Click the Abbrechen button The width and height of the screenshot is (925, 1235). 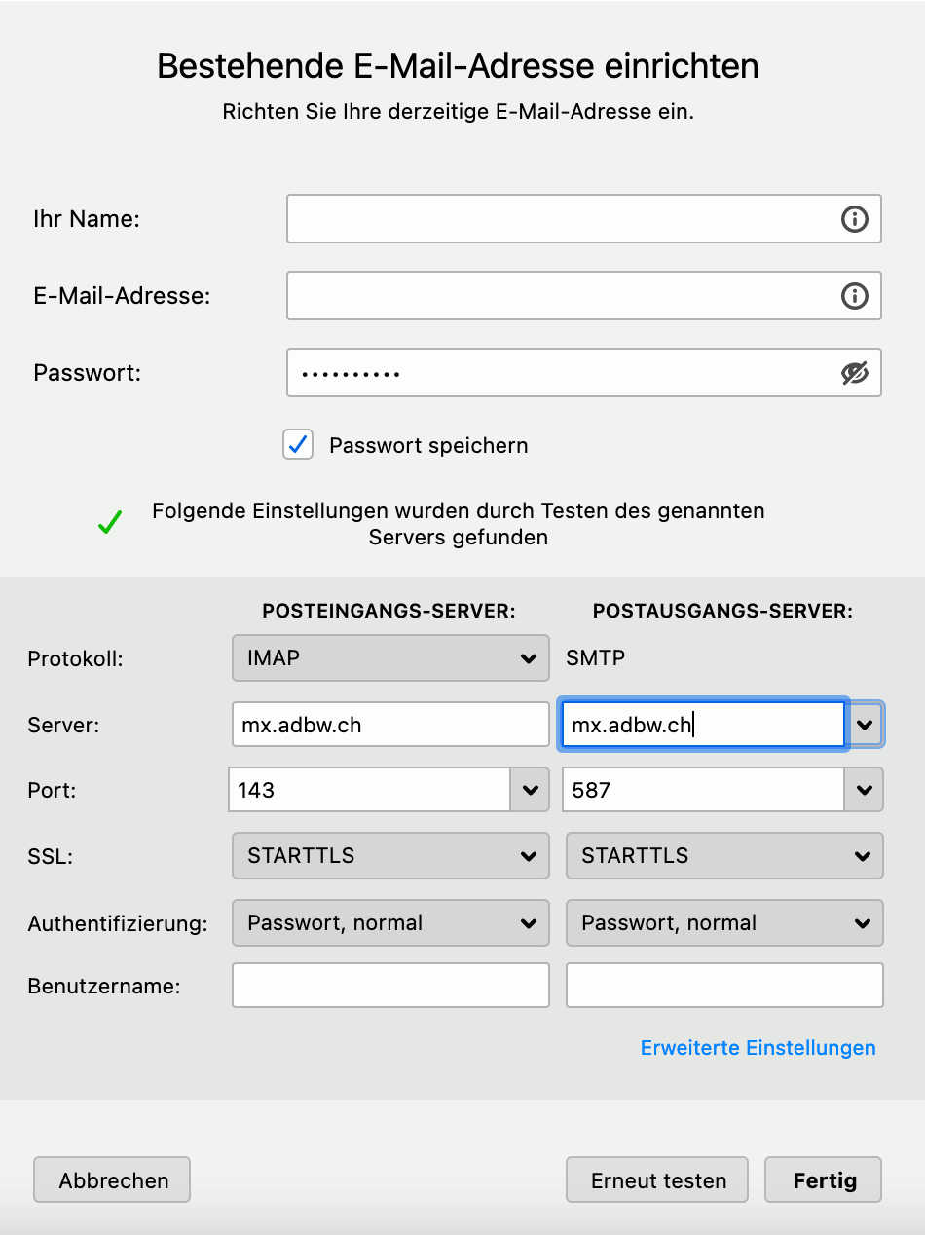pos(112,1180)
